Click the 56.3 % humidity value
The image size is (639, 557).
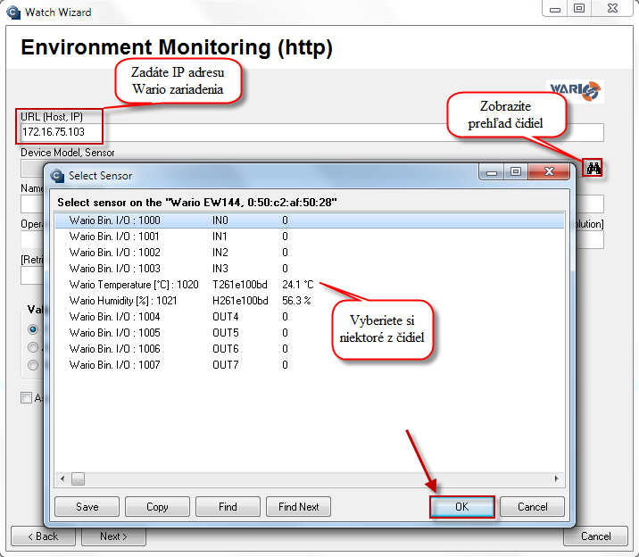point(296,301)
